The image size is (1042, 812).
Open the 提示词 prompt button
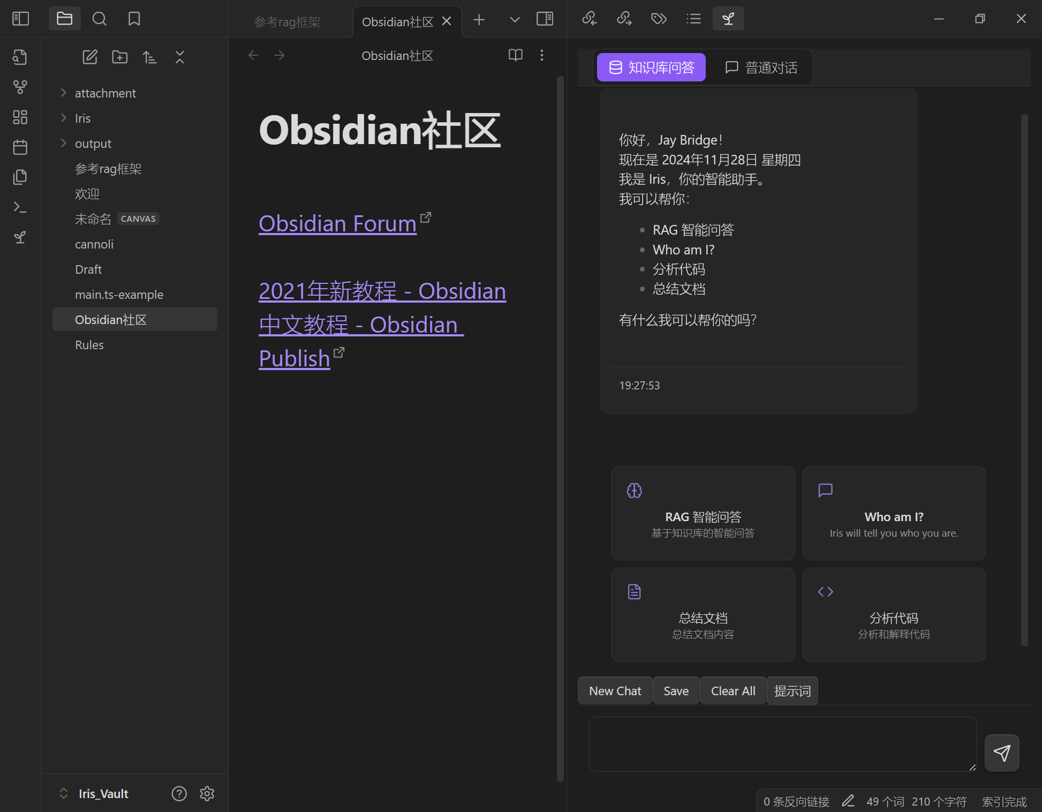(x=792, y=691)
